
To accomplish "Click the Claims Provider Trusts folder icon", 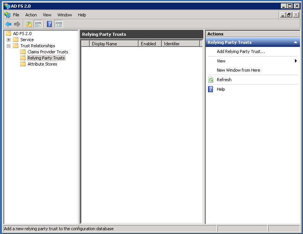I will pos(23,52).
